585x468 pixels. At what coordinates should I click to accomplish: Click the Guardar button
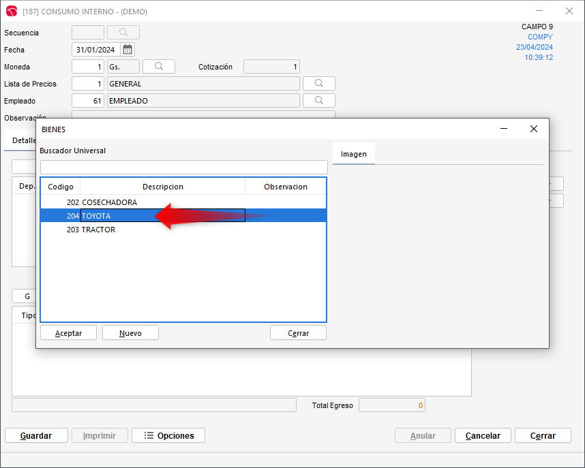tap(36, 435)
